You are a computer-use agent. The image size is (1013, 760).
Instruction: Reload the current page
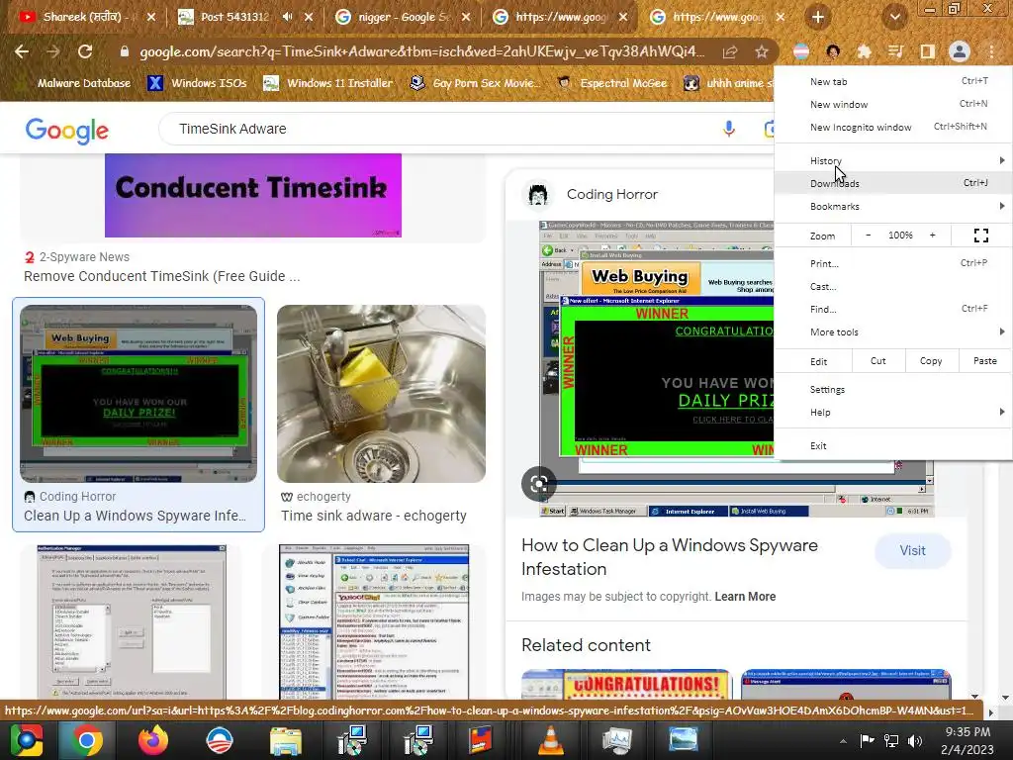click(x=85, y=51)
